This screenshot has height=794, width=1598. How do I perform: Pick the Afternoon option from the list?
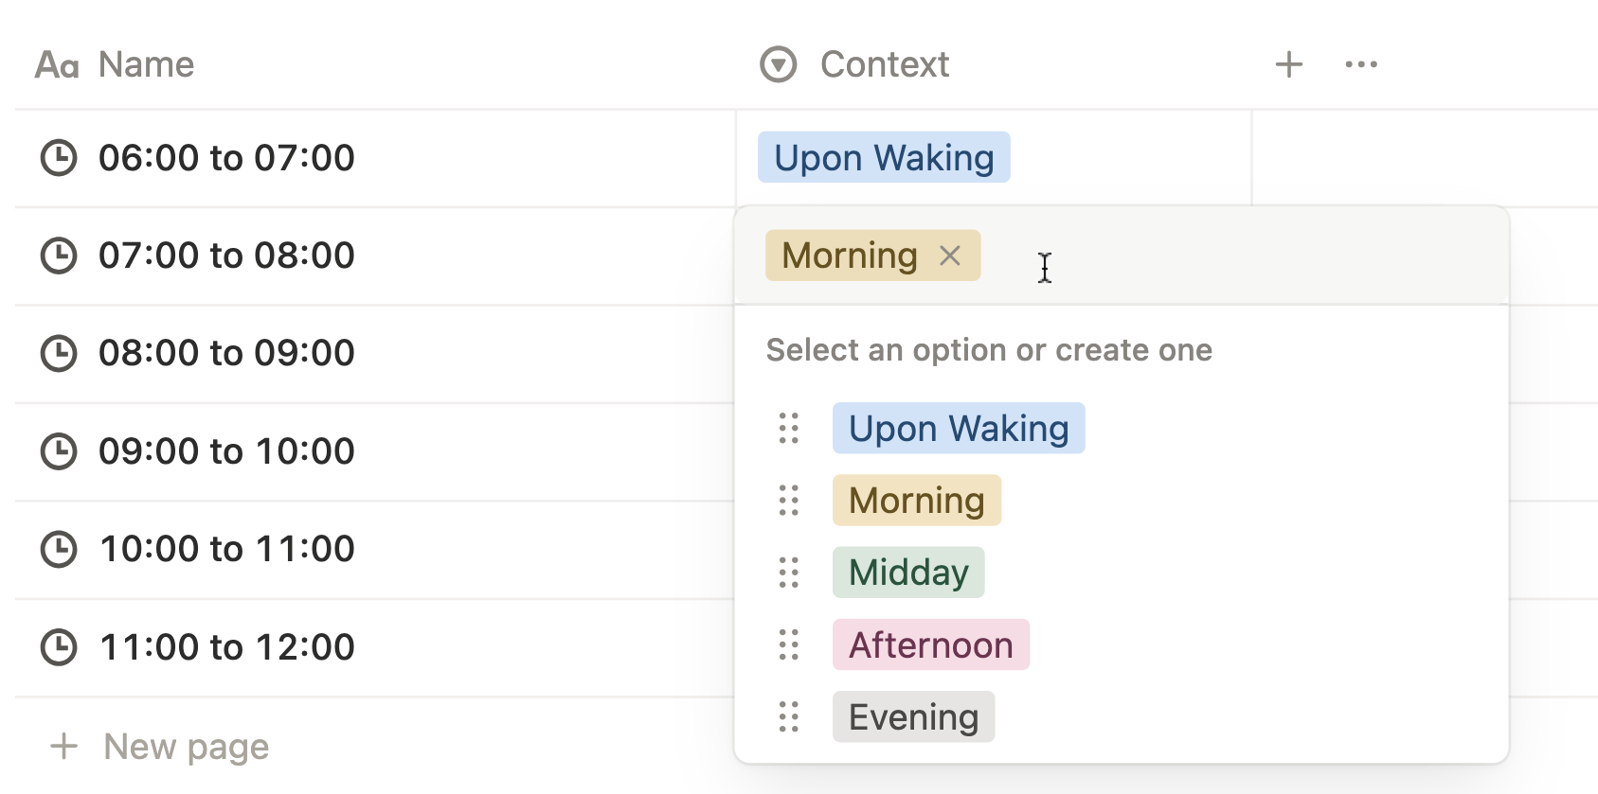930,645
